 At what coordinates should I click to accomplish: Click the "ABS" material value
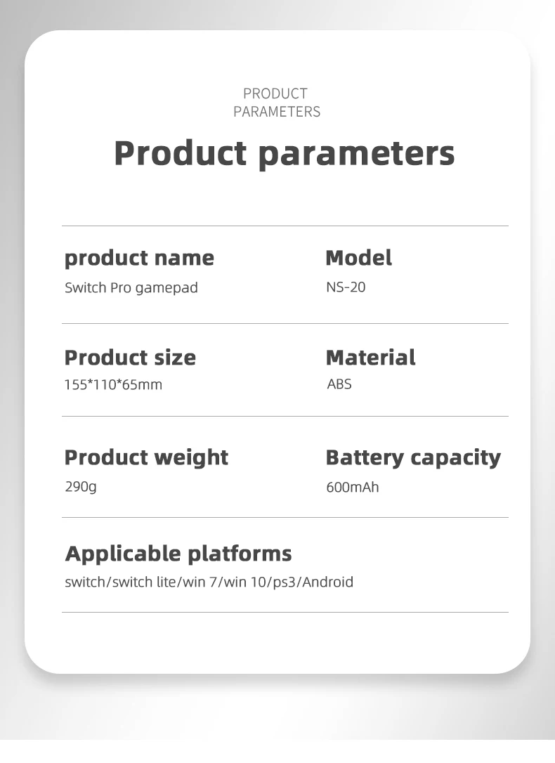coord(339,384)
